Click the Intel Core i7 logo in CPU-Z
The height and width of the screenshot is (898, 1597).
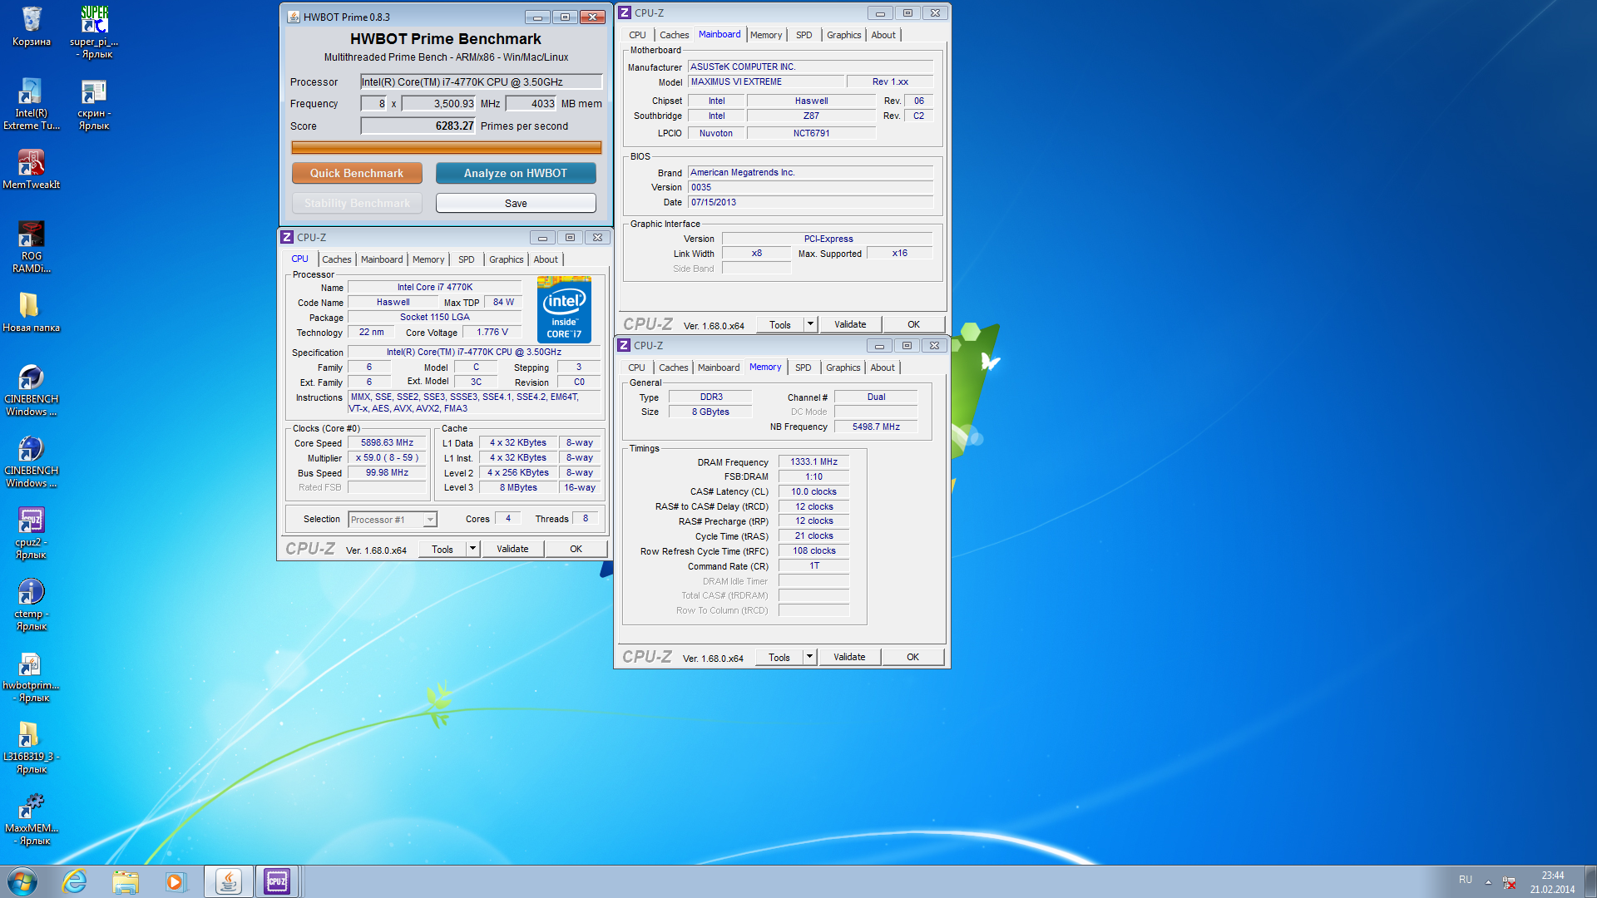click(564, 309)
